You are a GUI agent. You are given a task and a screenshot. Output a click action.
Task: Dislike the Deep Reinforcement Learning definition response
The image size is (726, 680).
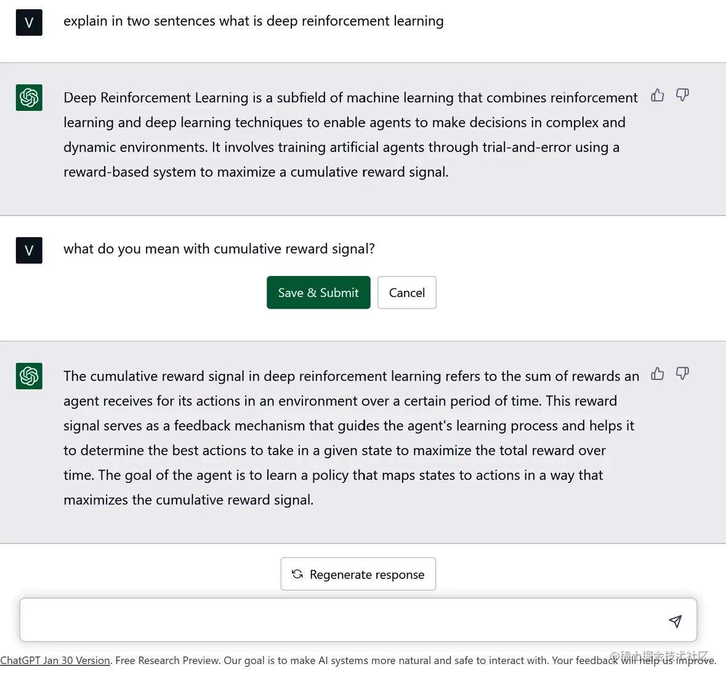point(682,95)
